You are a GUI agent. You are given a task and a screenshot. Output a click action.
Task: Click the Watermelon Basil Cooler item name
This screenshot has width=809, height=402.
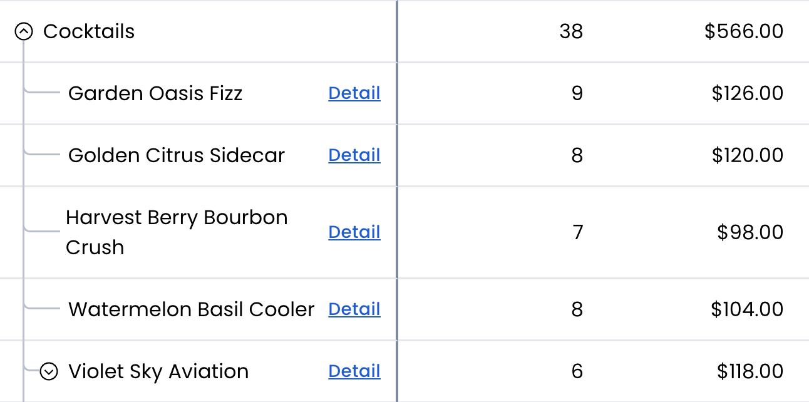pyautogui.click(x=190, y=309)
